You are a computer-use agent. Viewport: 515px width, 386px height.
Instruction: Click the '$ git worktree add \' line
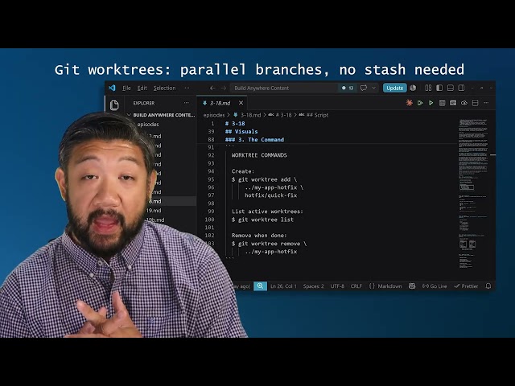[x=264, y=179]
